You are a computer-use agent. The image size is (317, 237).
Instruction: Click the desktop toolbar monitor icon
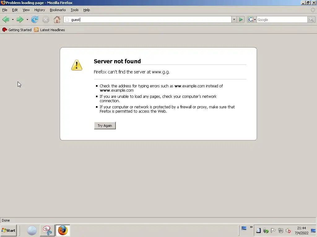pyautogui.click(x=244, y=228)
